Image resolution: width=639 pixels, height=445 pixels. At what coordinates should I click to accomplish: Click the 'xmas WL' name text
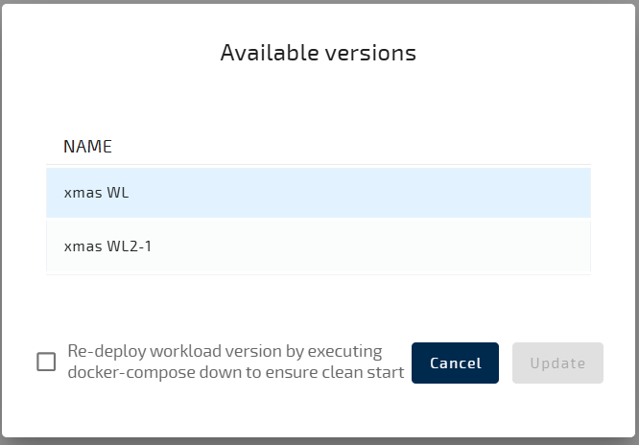click(x=96, y=193)
